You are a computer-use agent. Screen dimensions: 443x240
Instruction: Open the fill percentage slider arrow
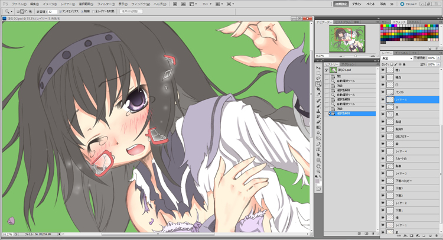click(x=438, y=64)
